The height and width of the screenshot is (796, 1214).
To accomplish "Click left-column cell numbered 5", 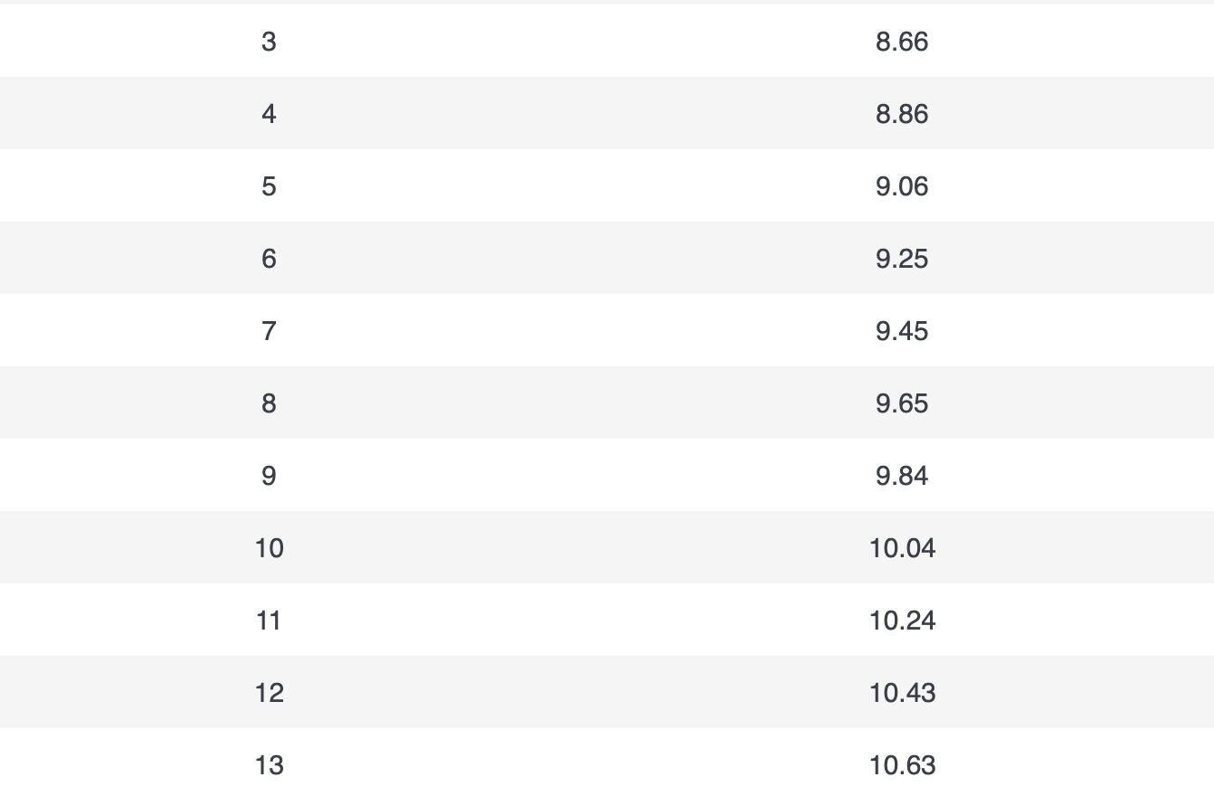I will [x=269, y=186].
